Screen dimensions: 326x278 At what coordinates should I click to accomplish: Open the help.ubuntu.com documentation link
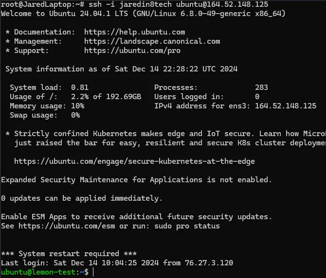134,32
